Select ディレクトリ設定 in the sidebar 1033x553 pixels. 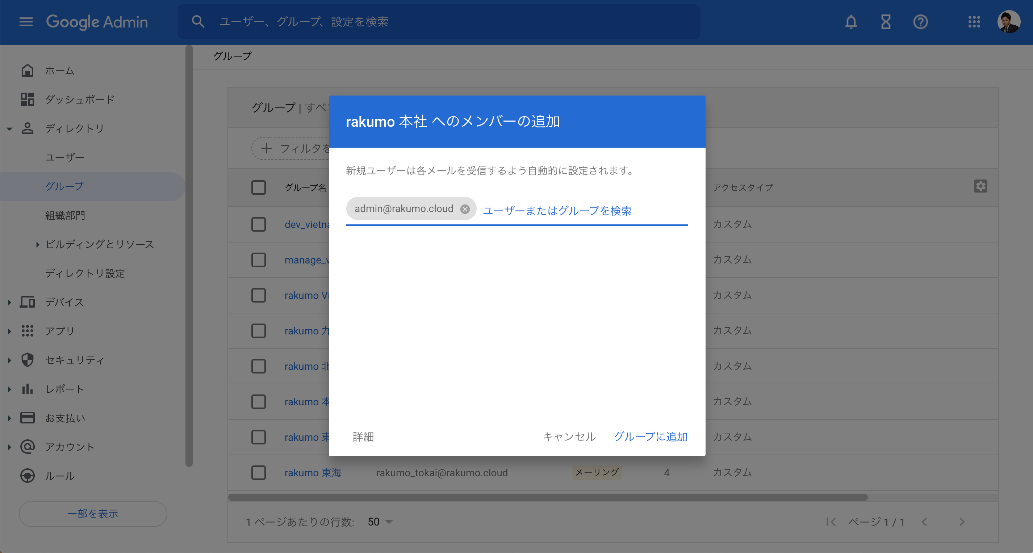[85, 273]
